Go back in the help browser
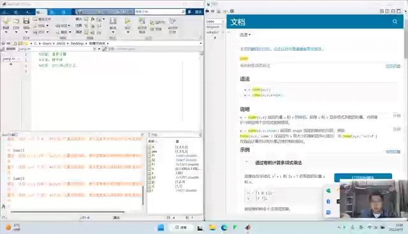 tap(207, 11)
